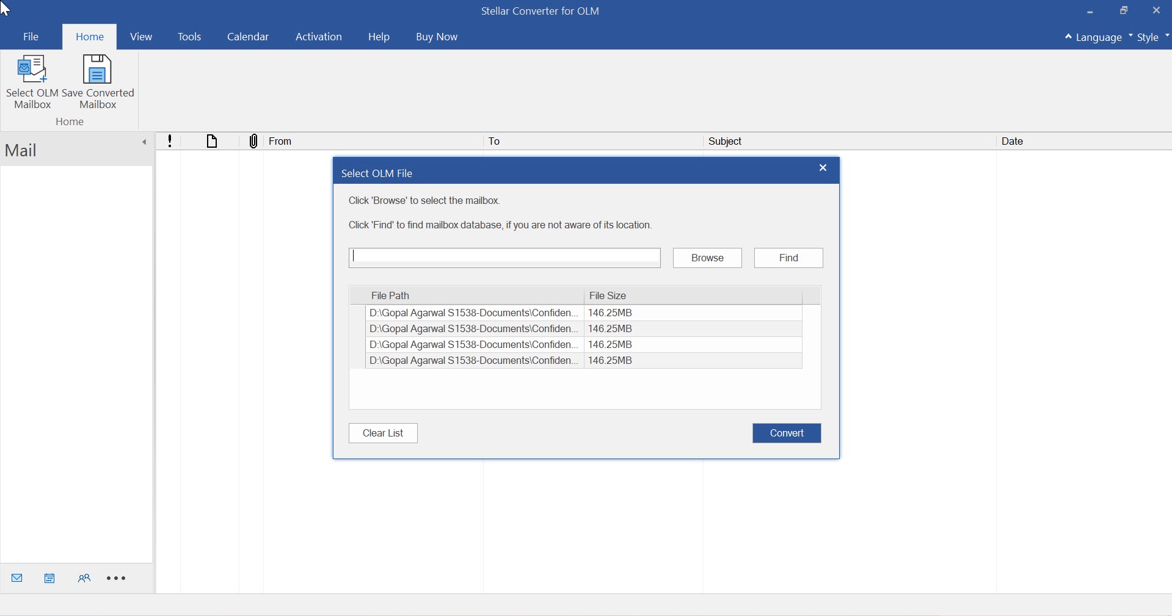1172x616 pixels.
Task: Sort by the importance exclamation column
Action: pyautogui.click(x=170, y=141)
